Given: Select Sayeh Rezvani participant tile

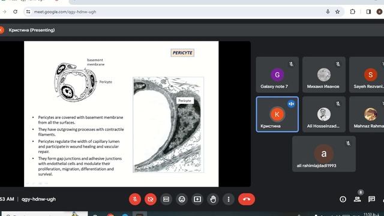Looking at the screenshot, I should pyautogui.click(x=367, y=74).
